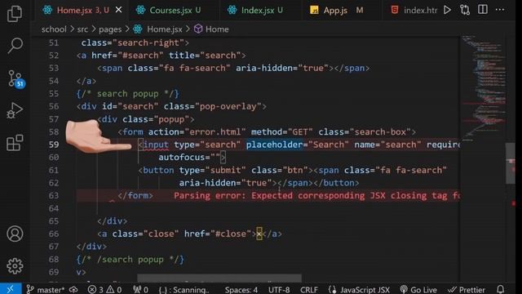Click the 'school' breadcrumb
Screen dimensions: 522x294
(x=54, y=29)
